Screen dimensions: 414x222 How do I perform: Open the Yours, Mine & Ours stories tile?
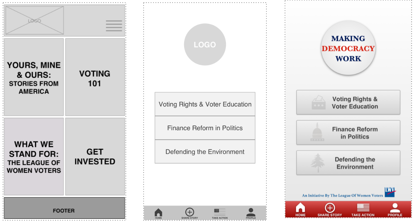34,77
